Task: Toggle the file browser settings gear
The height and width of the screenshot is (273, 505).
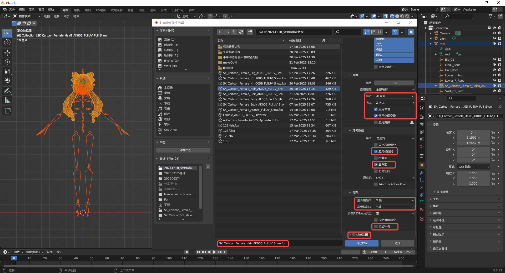Action: click(411, 32)
